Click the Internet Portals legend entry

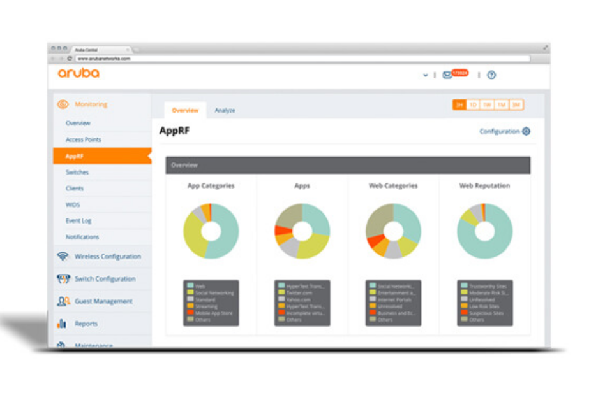tap(394, 299)
